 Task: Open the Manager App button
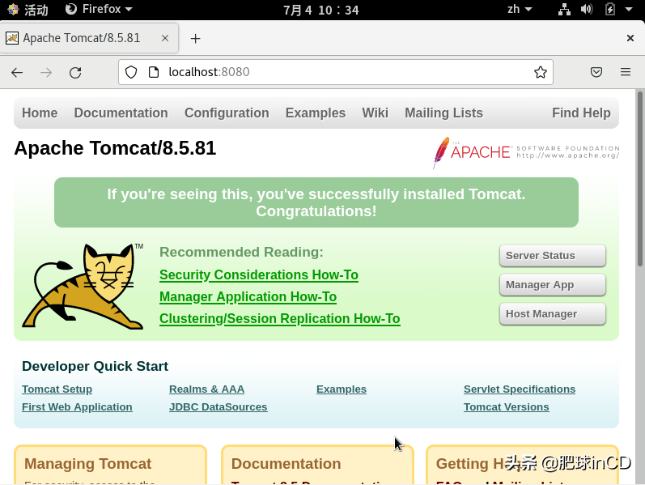(553, 285)
